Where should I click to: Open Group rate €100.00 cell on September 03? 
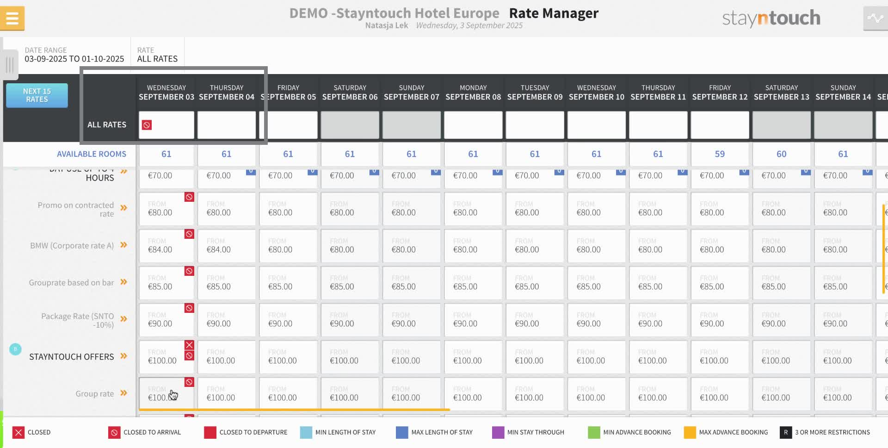pyautogui.click(x=166, y=393)
